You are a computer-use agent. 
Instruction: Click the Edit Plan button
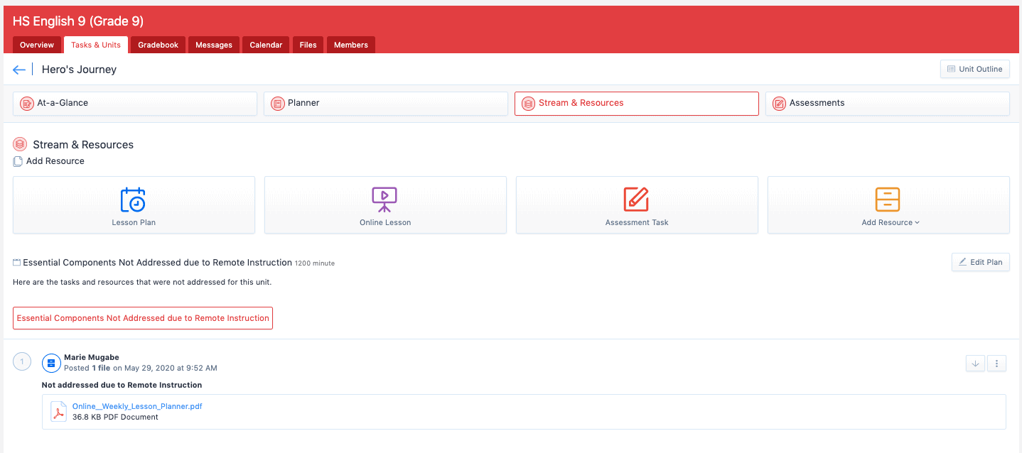point(980,262)
